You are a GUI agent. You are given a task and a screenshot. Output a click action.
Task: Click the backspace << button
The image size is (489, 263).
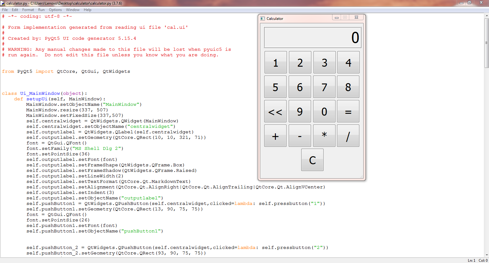(x=276, y=111)
